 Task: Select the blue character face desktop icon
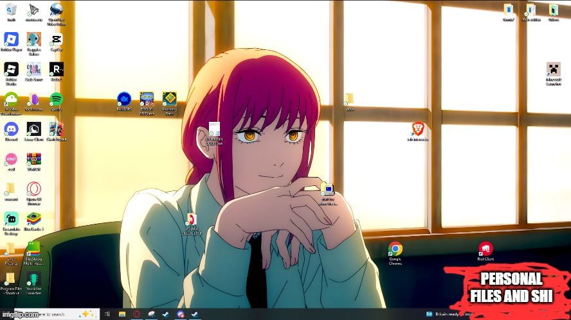[x=34, y=44]
